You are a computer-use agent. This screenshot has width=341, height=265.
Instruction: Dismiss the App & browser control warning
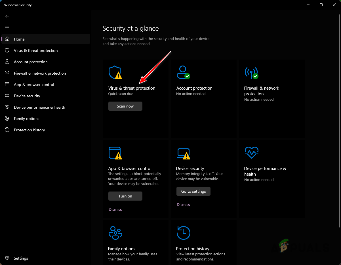[115, 209]
